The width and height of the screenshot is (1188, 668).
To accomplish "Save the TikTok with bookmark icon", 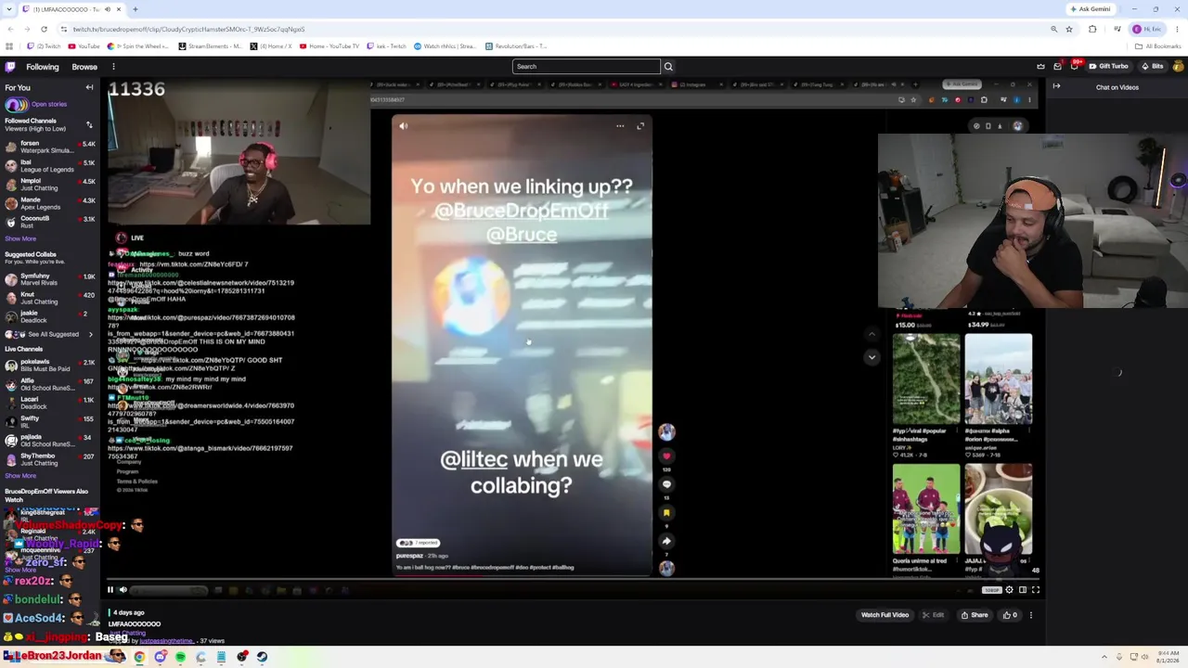I will pos(666,512).
